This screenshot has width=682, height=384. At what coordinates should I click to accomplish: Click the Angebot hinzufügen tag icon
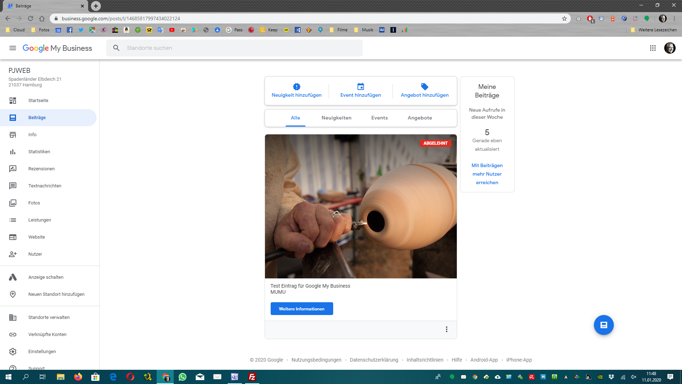[424, 86]
